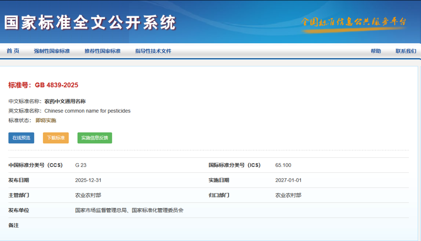
Task: Open the 首页 home menu item
Action: pyautogui.click(x=13, y=51)
